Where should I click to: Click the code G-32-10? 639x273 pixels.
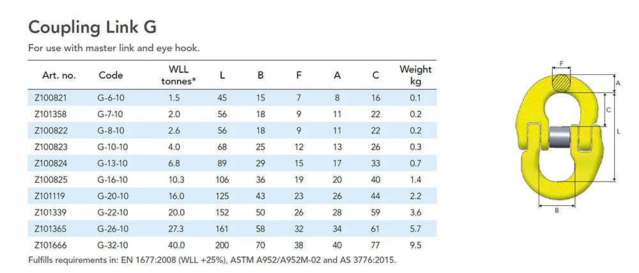[114, 244]
